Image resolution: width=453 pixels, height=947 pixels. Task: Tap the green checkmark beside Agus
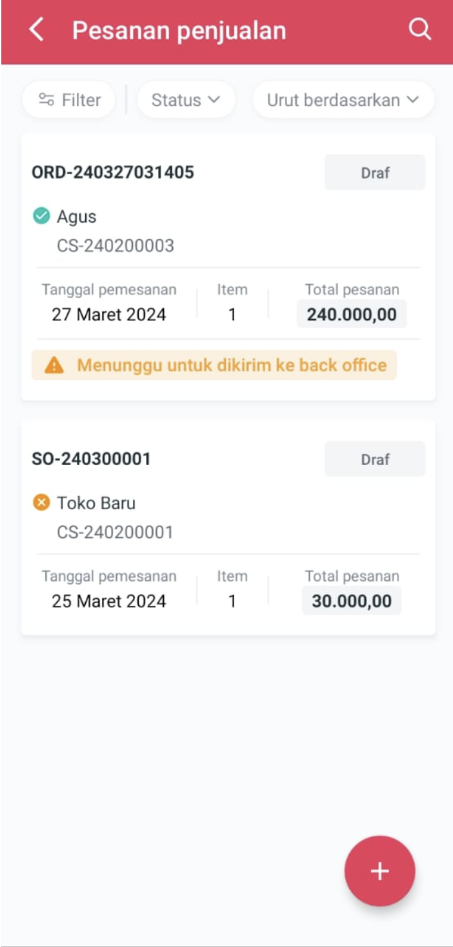(x=41, y=216)
